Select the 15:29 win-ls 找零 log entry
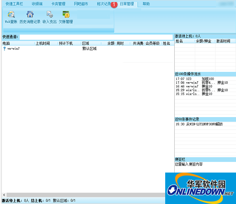 pos(205,90)
